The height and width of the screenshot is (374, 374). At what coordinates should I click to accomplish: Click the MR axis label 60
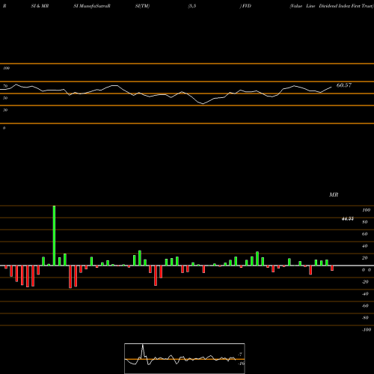(365, 234)
